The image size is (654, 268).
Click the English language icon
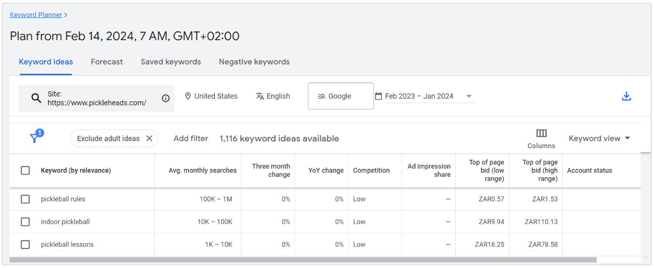[x=260, y=96]
